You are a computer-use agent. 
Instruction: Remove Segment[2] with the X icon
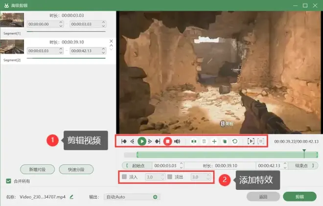[111, 41]
